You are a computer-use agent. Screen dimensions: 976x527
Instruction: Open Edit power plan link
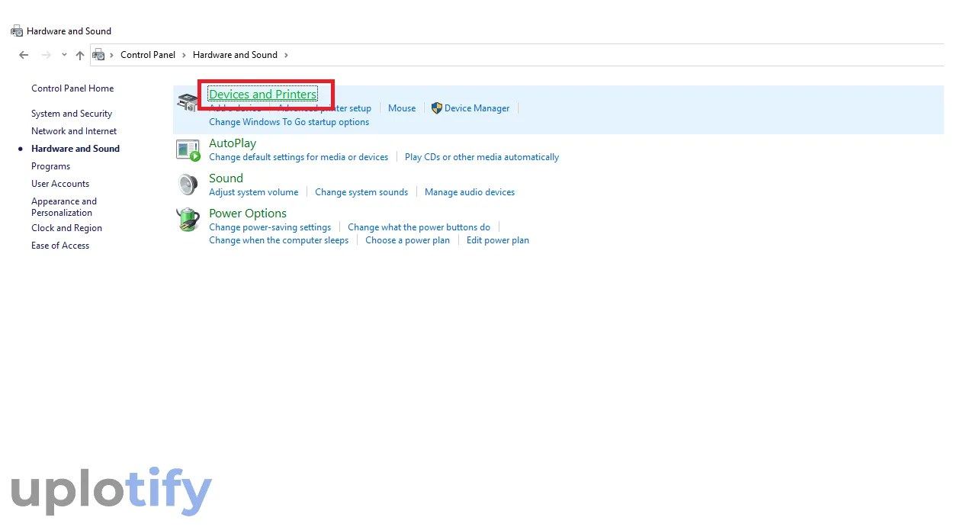coord(498,240)
